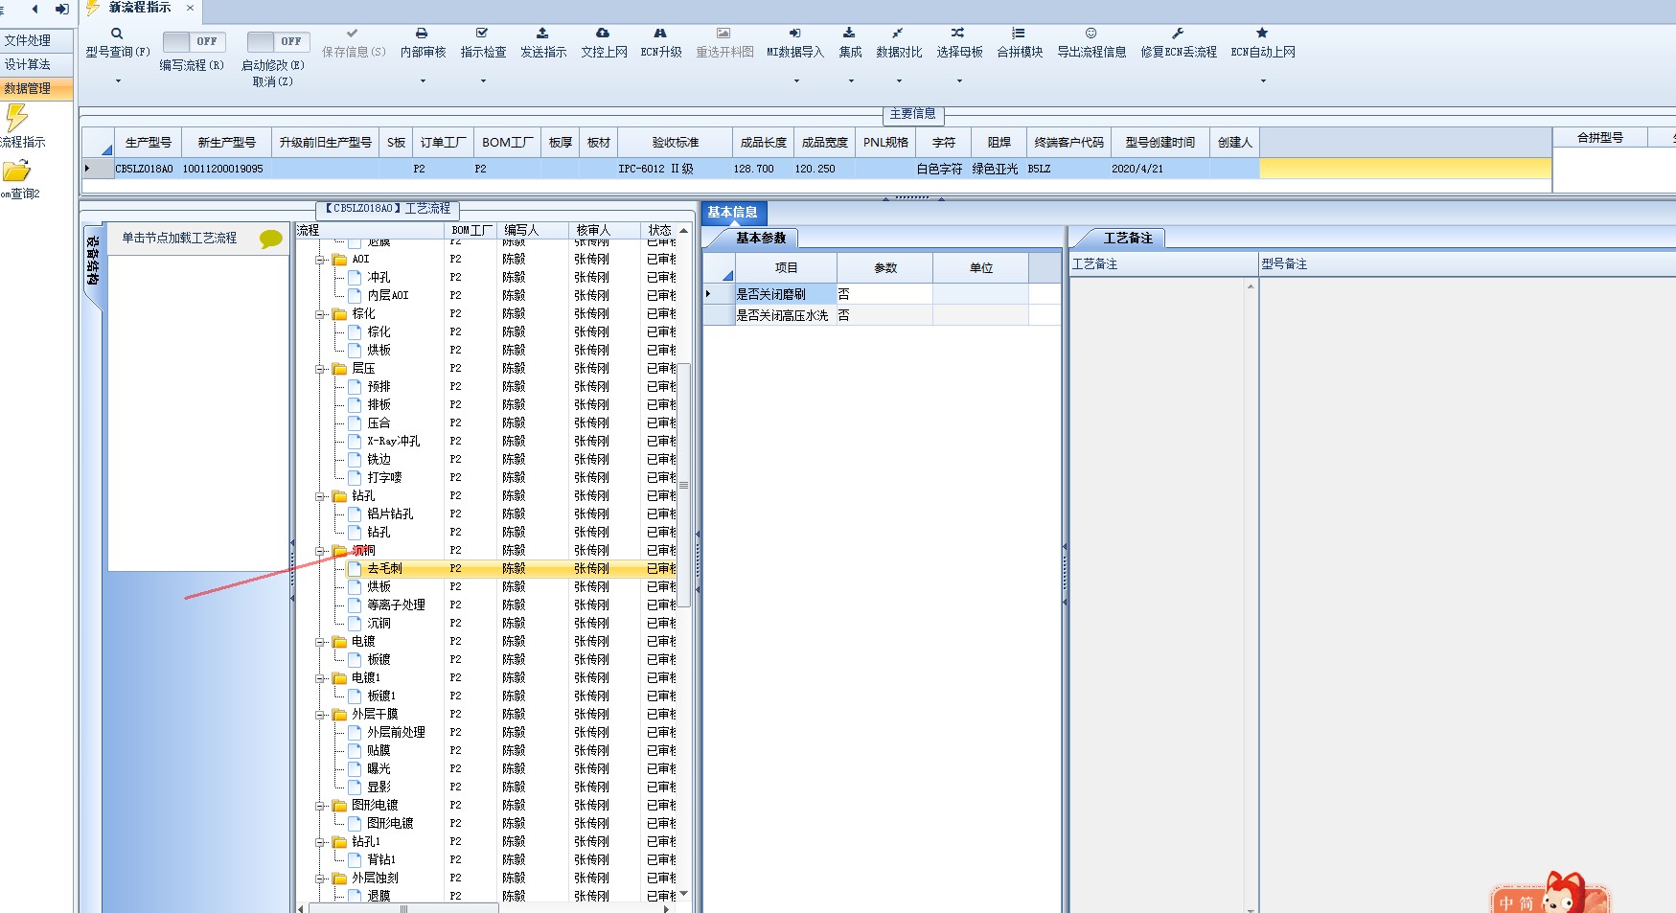Click 选择母板 shuffle icon
Screen dimensions: 1676x913
958,34
